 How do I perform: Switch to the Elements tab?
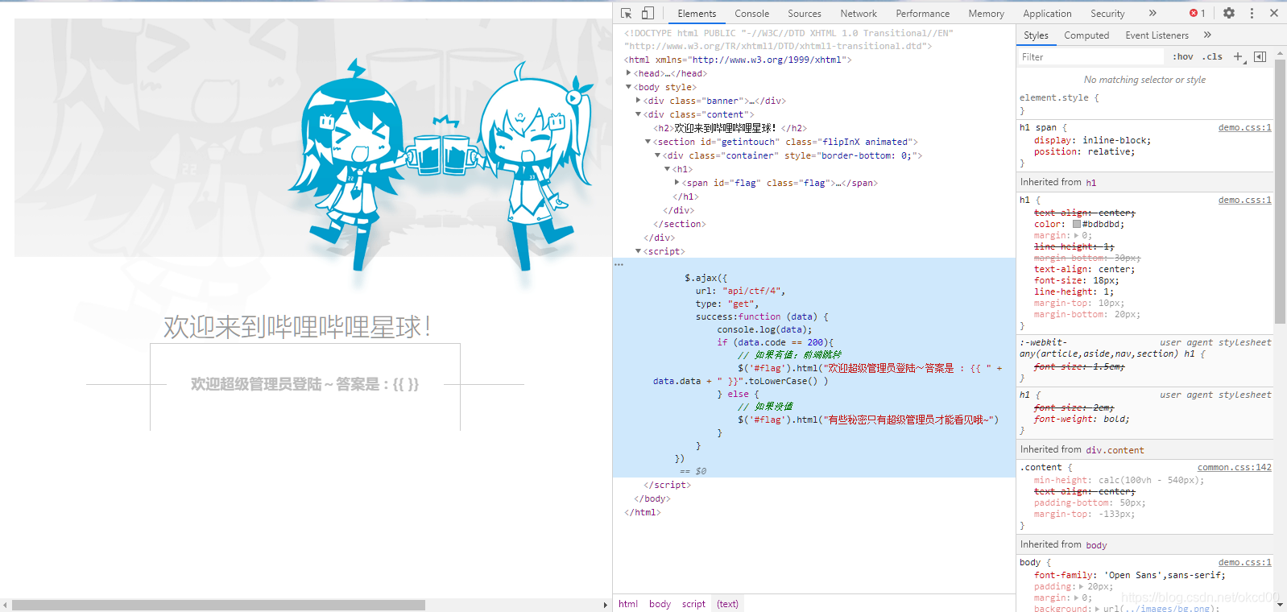pyautogui.click(x=697, y=14)
